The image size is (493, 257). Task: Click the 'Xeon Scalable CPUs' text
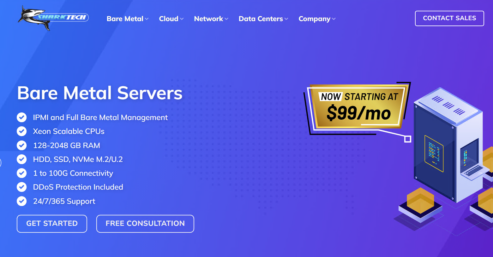[x=69, y=131]
